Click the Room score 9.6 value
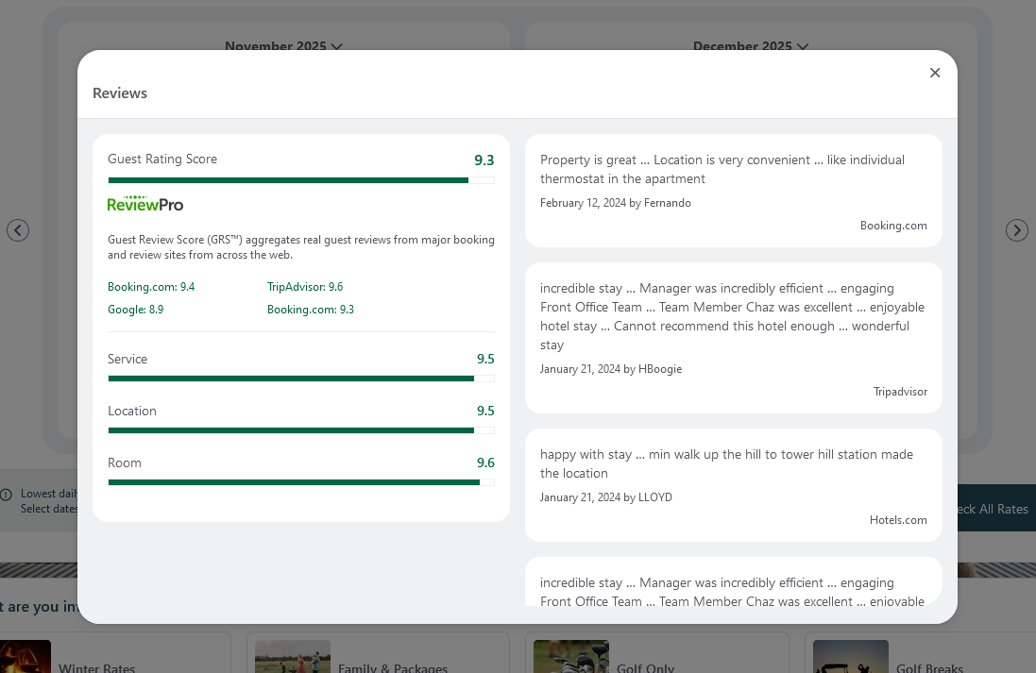This screenshot has height=673, width=1036. point(485,463)
